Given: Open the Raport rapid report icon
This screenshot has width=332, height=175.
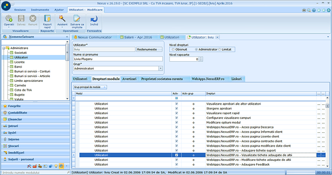Looking at the screenshot, I should (47, 19).
